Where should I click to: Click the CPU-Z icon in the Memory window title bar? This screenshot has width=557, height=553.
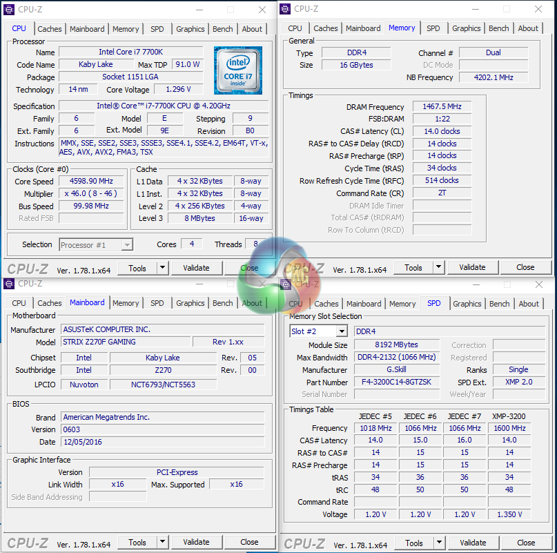point(285,9)
